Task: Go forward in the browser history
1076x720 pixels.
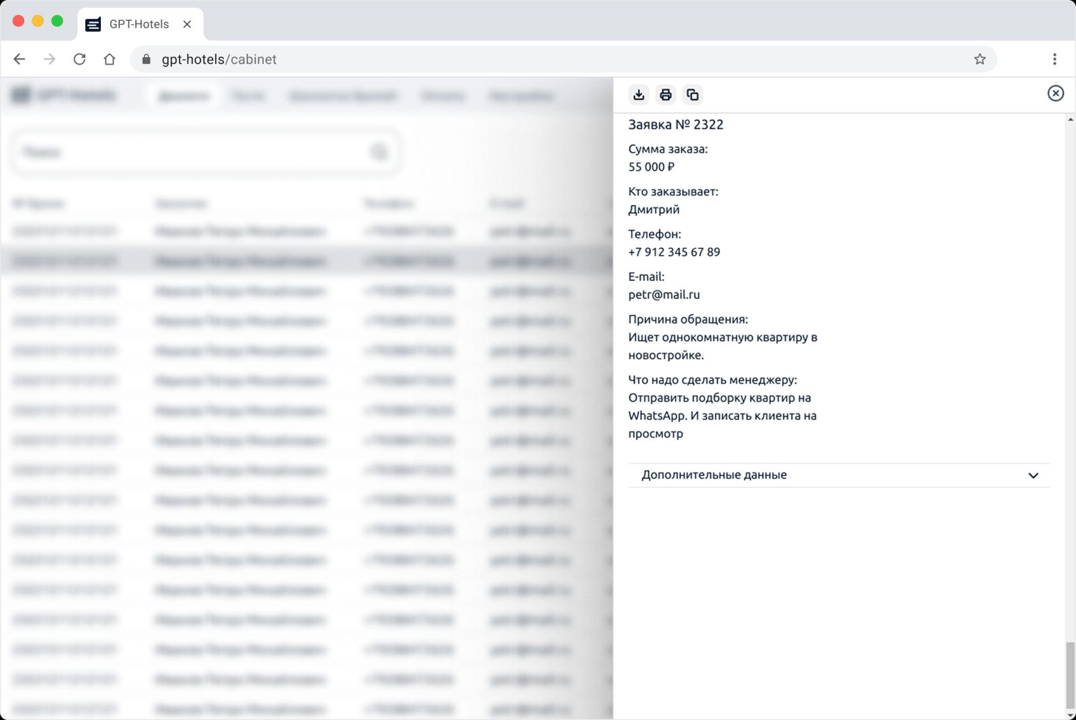Action: [49, 59]
